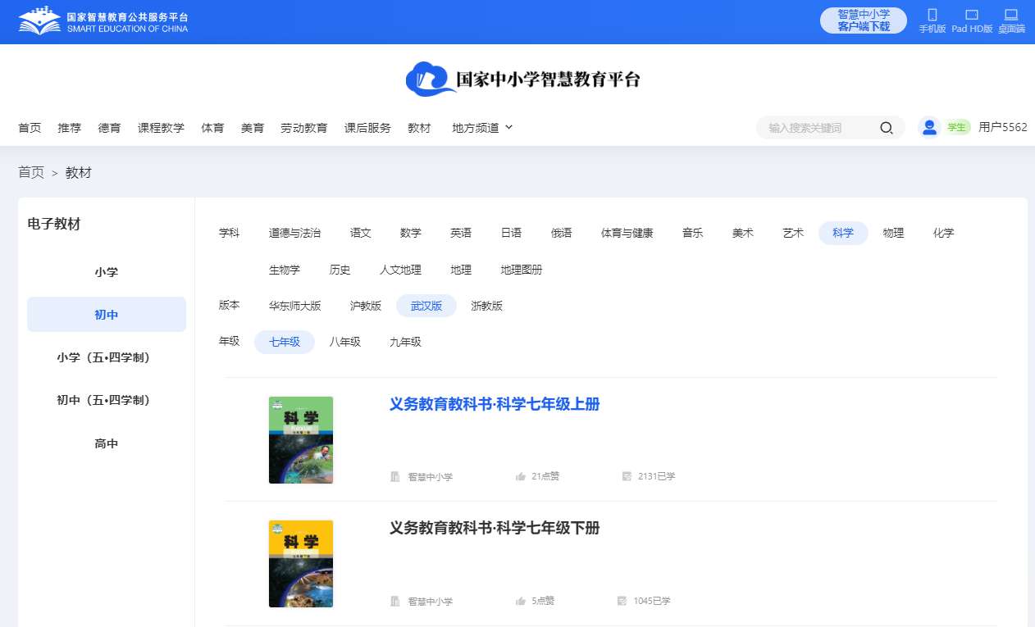The image size is (1035, 627).
Task: Select 小学 in the sidebar
Action: pos(107,272)
